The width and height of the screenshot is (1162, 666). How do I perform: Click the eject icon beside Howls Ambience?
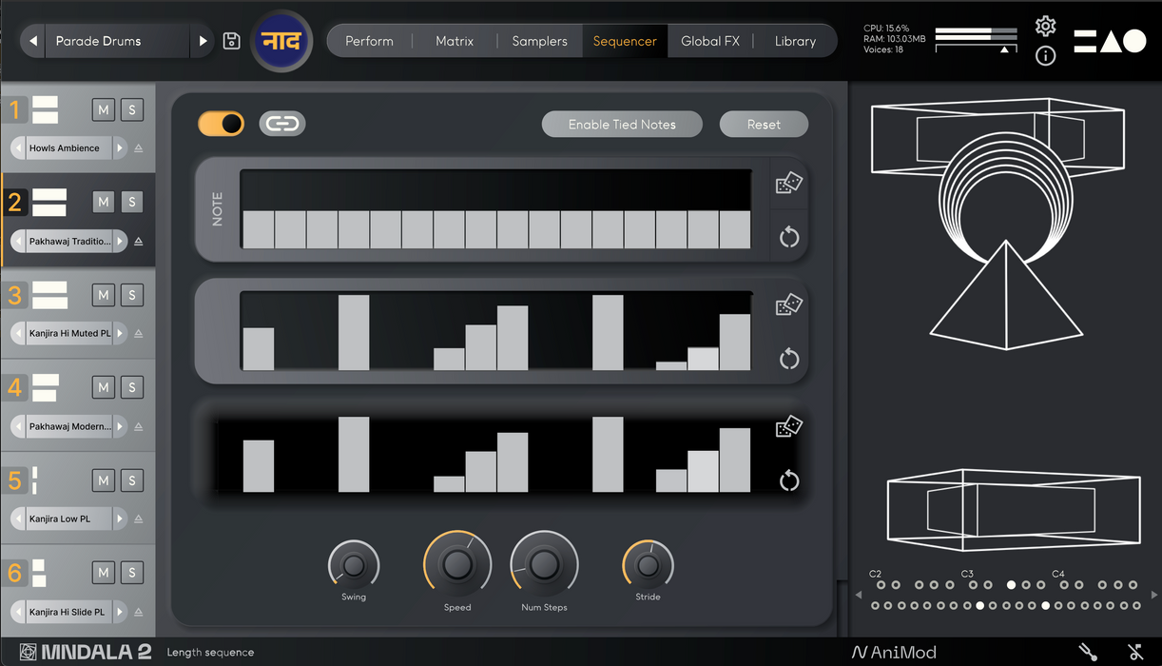tap(139, 148)
